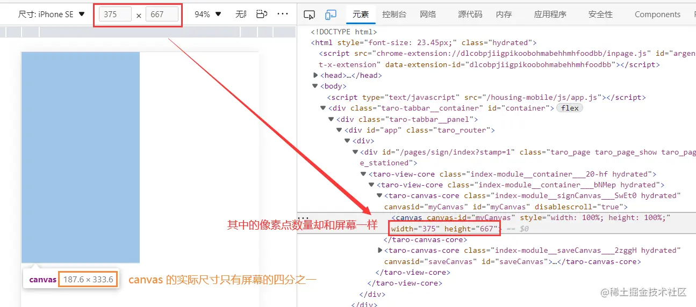Switch to the 元素 tab
This screenshot has width=696, height=307.
pos(361,14)
